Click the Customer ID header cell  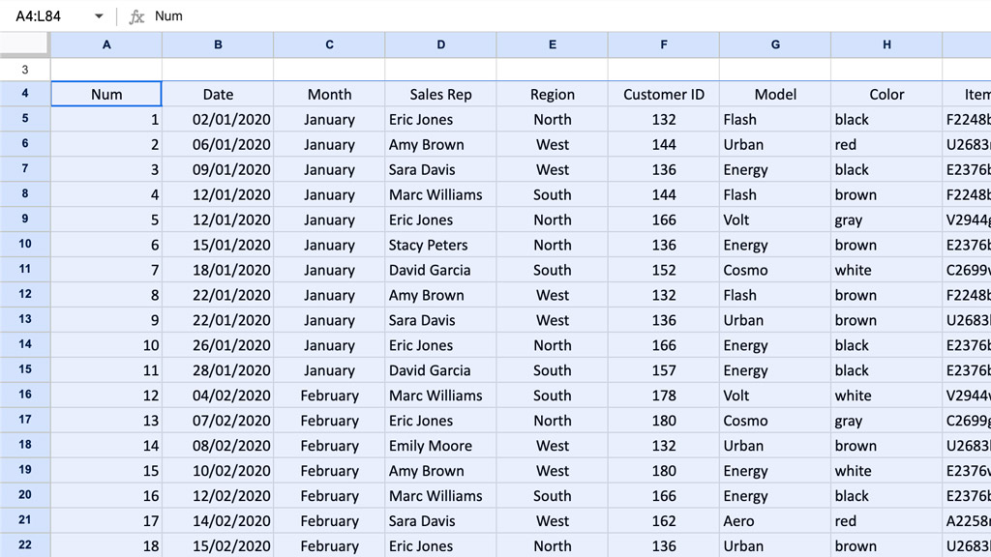(x=664, y=95)
